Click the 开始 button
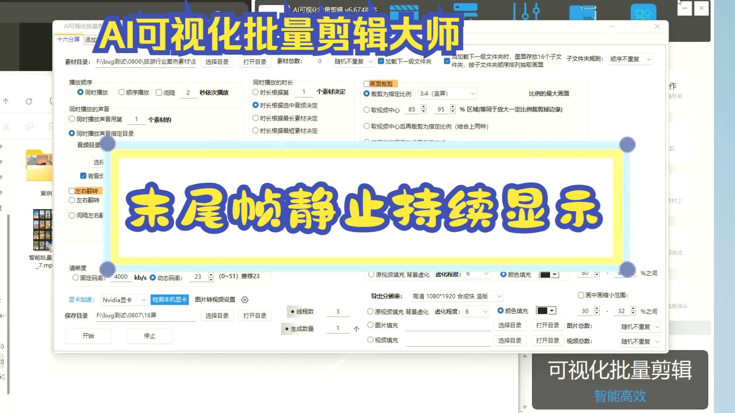This screenshot has height=413, width=735. [88, 336]
